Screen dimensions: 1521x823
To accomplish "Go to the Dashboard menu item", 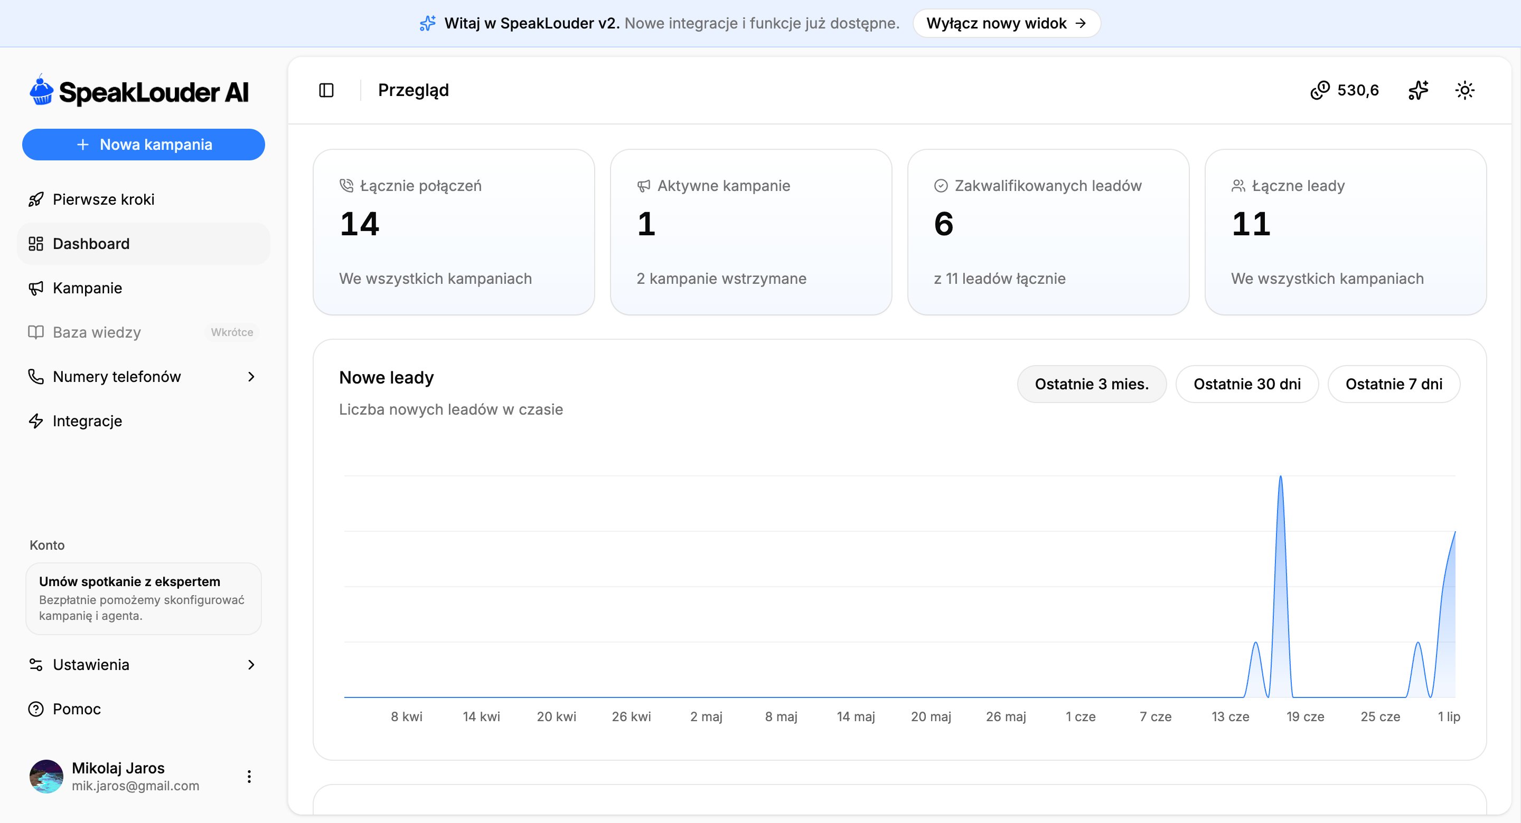I will pos(144,244).
